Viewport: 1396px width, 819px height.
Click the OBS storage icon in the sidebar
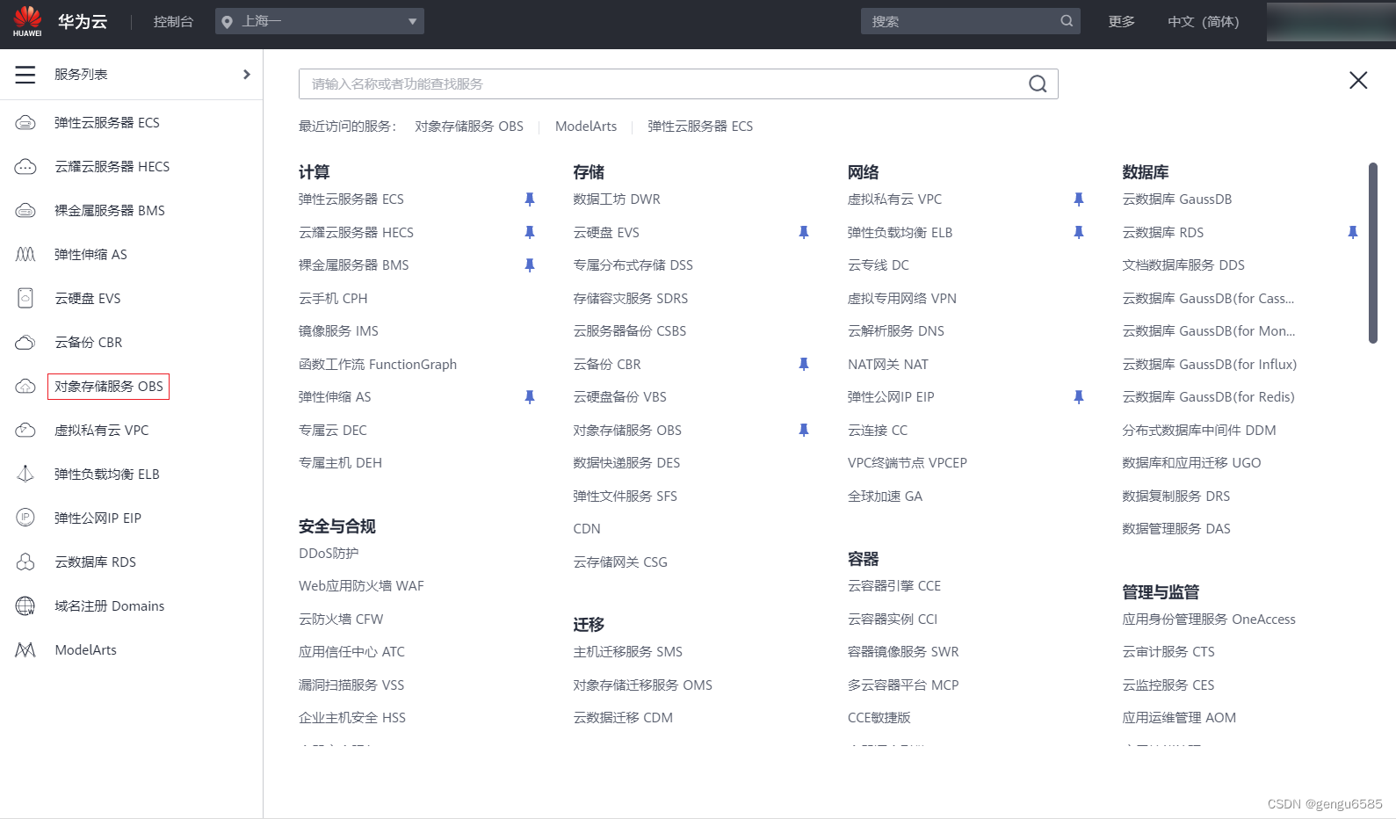(25, 387)
